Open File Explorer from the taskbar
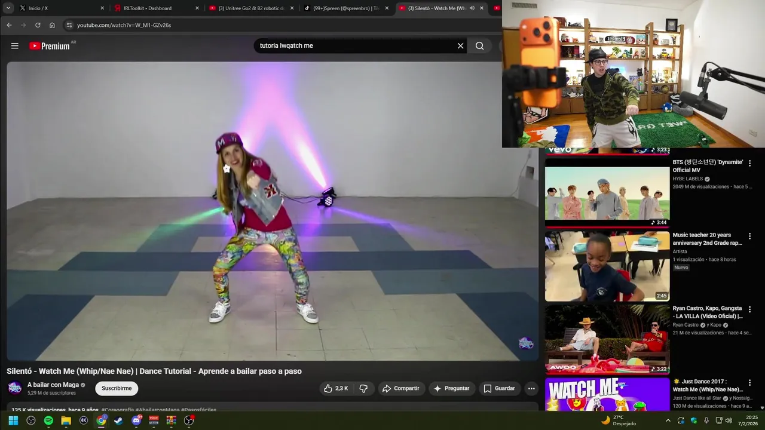 coord(66,420)
